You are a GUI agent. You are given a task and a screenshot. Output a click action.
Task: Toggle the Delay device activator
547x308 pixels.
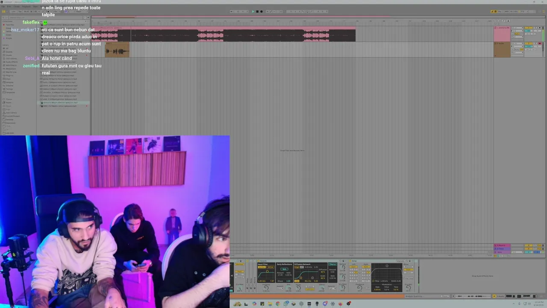pos(350,261)
